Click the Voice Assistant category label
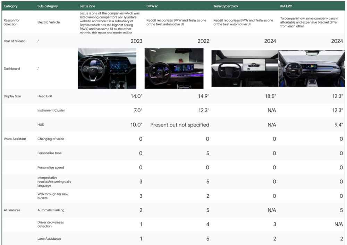This screenshot has width=347, height=245. 15,139
